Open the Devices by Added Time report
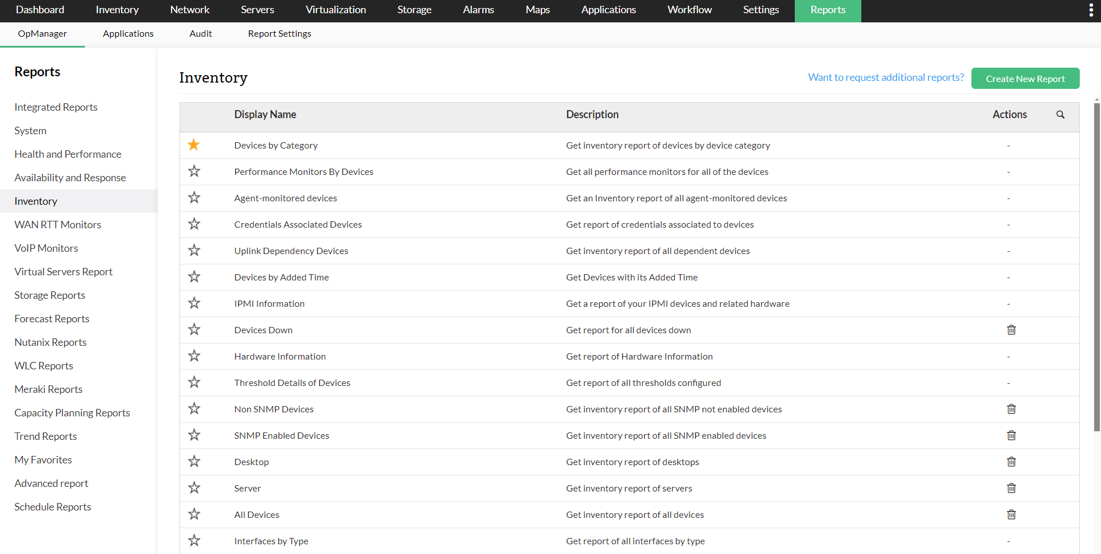 point(281,277)
